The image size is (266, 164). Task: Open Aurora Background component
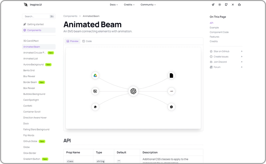click(x=34, y=65)
